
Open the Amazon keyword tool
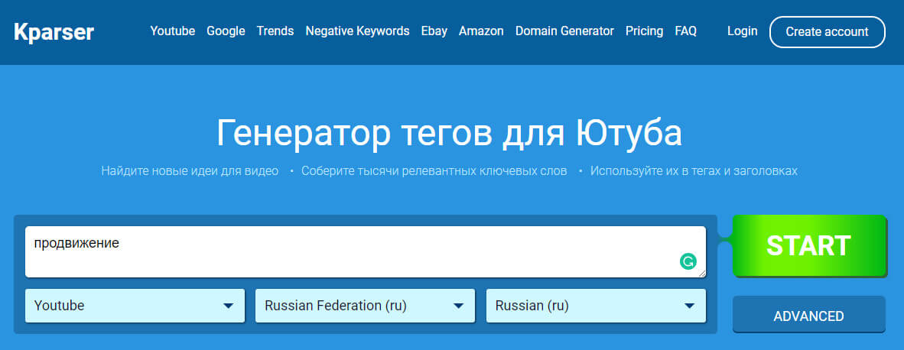tap(481, 31)
